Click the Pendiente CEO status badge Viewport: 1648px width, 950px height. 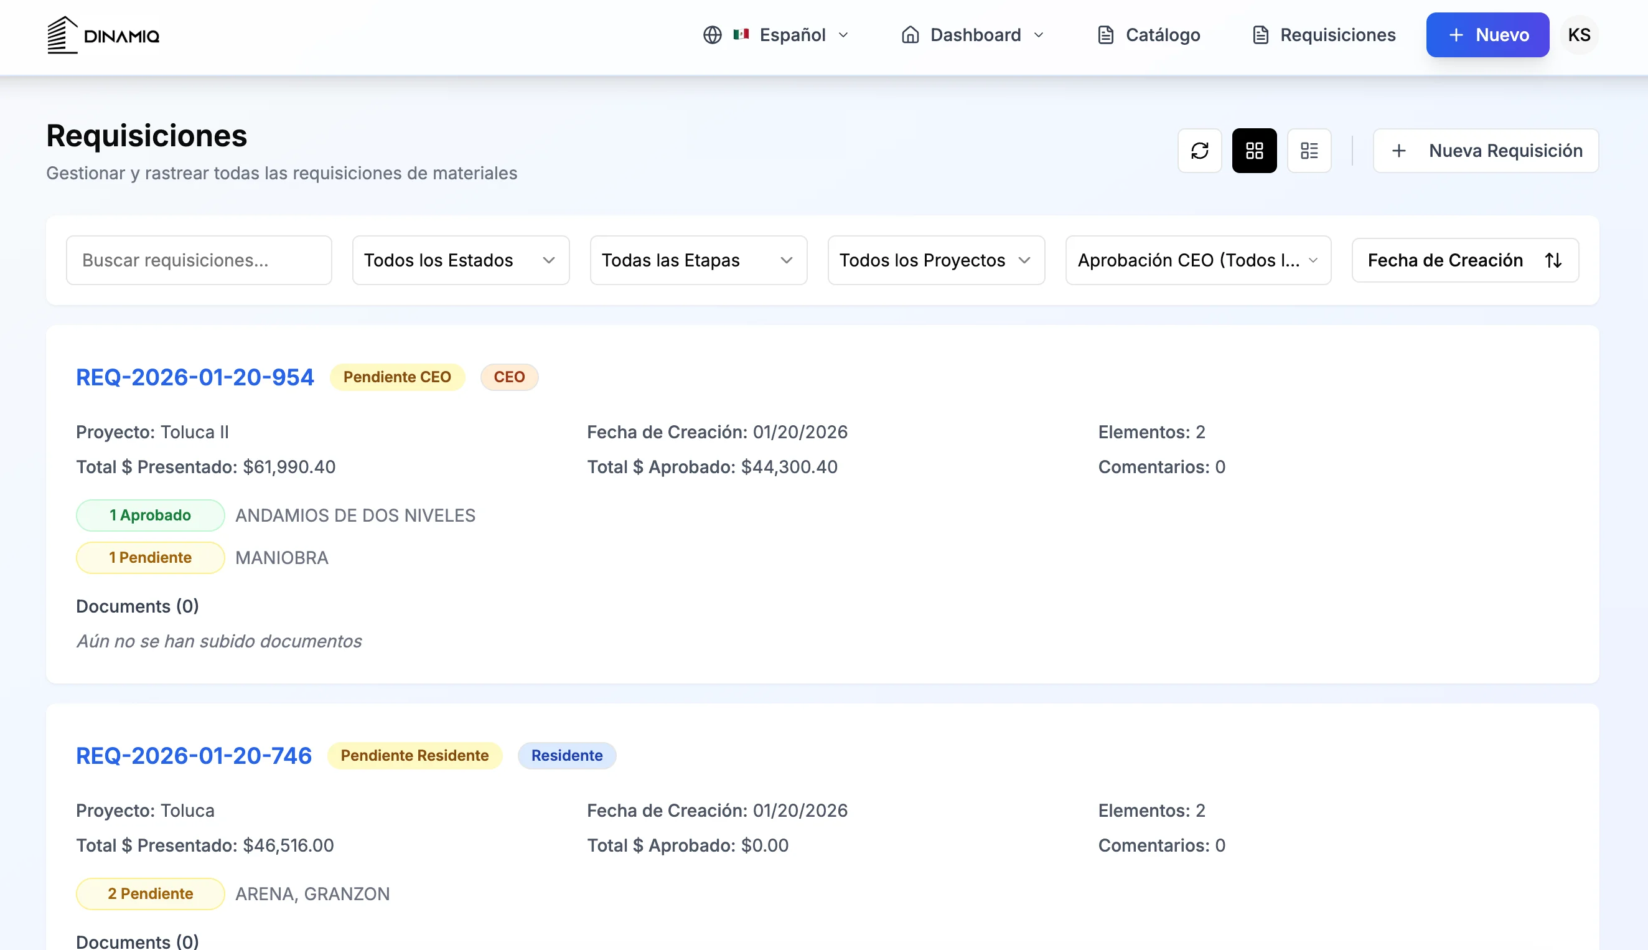(397, 377)
